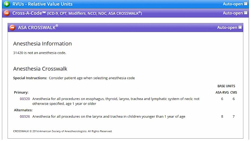Enable Auto-open checkbox for Cross-A-Code section
251x141 pixels.
click(246, 13)
